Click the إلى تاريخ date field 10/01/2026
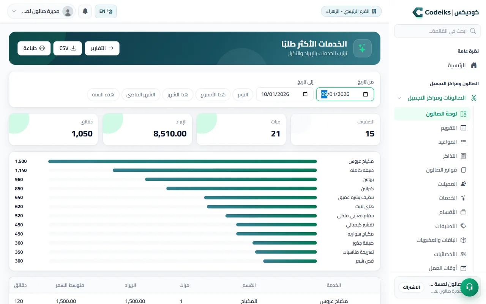This screenshot has width=486, height=304. point(285,94)
